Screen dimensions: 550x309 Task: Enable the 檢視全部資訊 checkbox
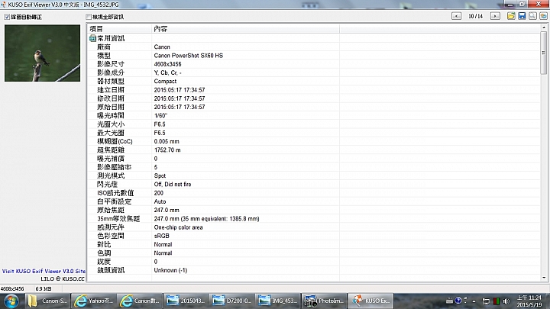click(x=89, y=17)
